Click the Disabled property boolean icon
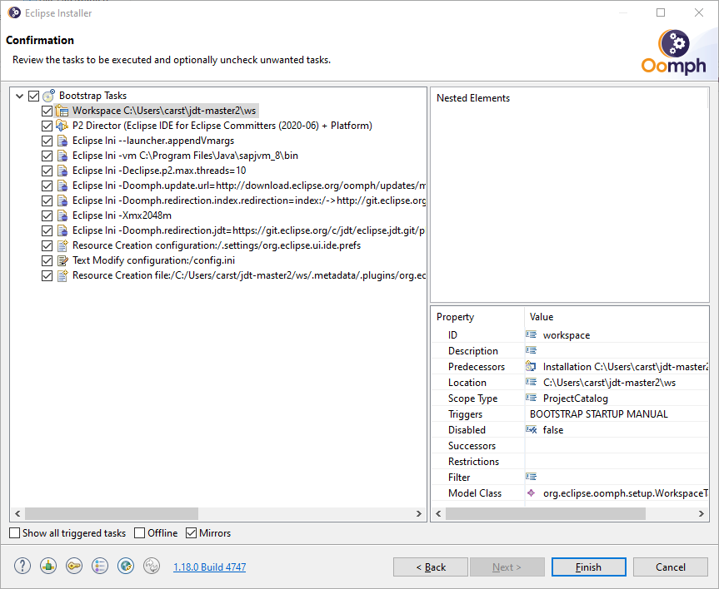 pos(531,429)
